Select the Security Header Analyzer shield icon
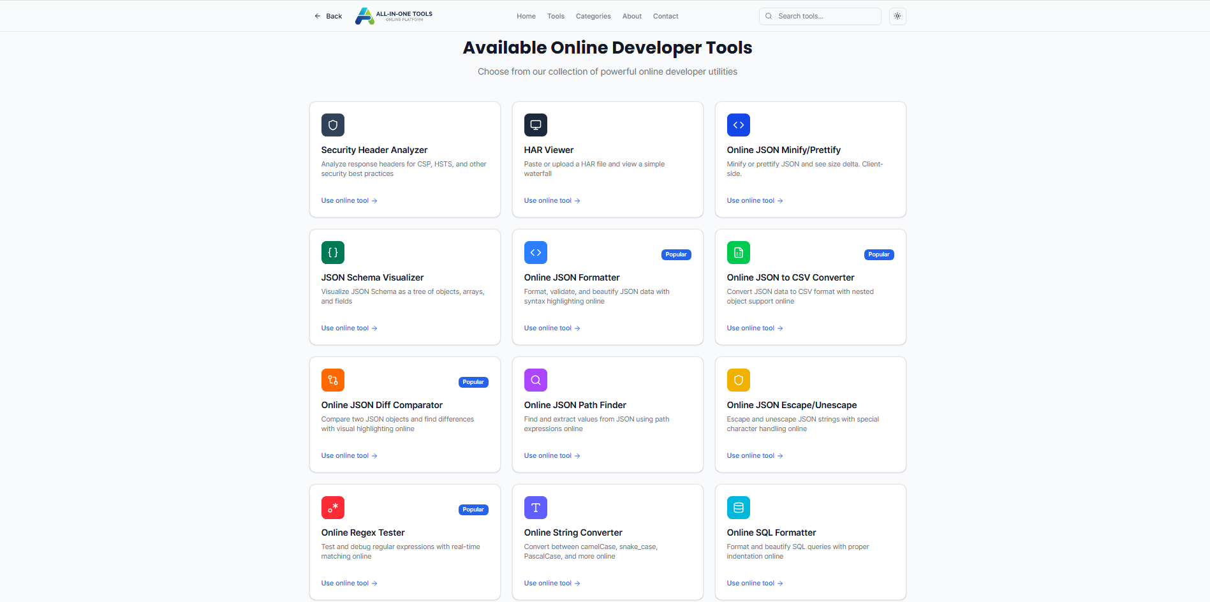 pos(332,125)
